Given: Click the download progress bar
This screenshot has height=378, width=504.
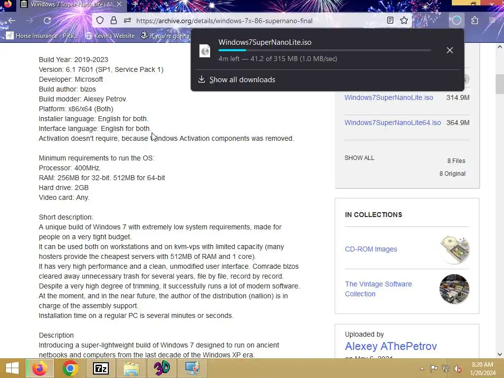Looking at the screenshot, I should pyautogui.click(x=325, y=50).
